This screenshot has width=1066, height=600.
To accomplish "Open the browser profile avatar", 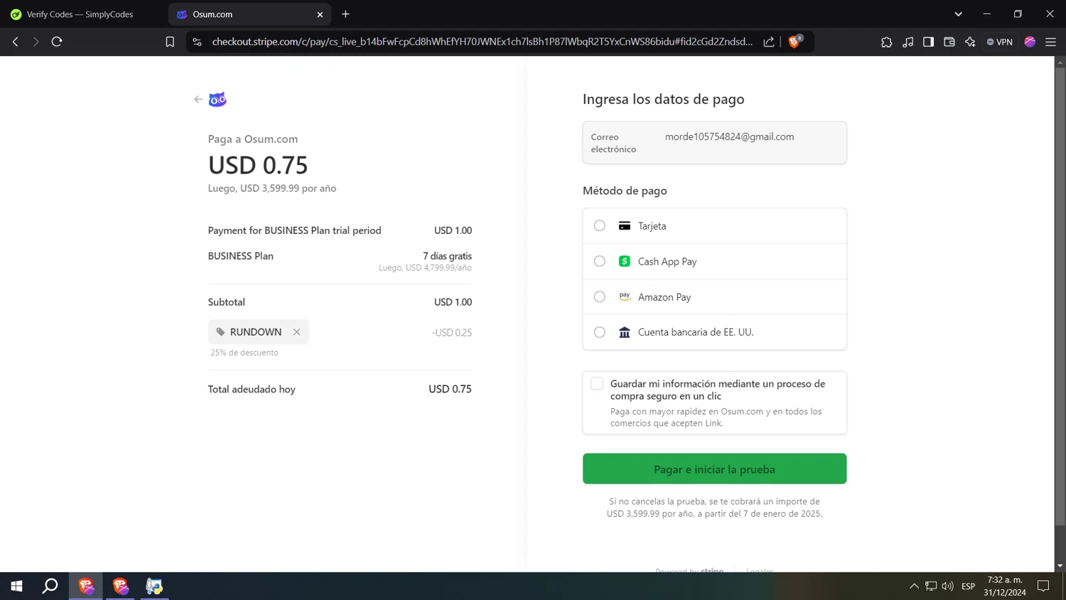I will click(1030, 42).
